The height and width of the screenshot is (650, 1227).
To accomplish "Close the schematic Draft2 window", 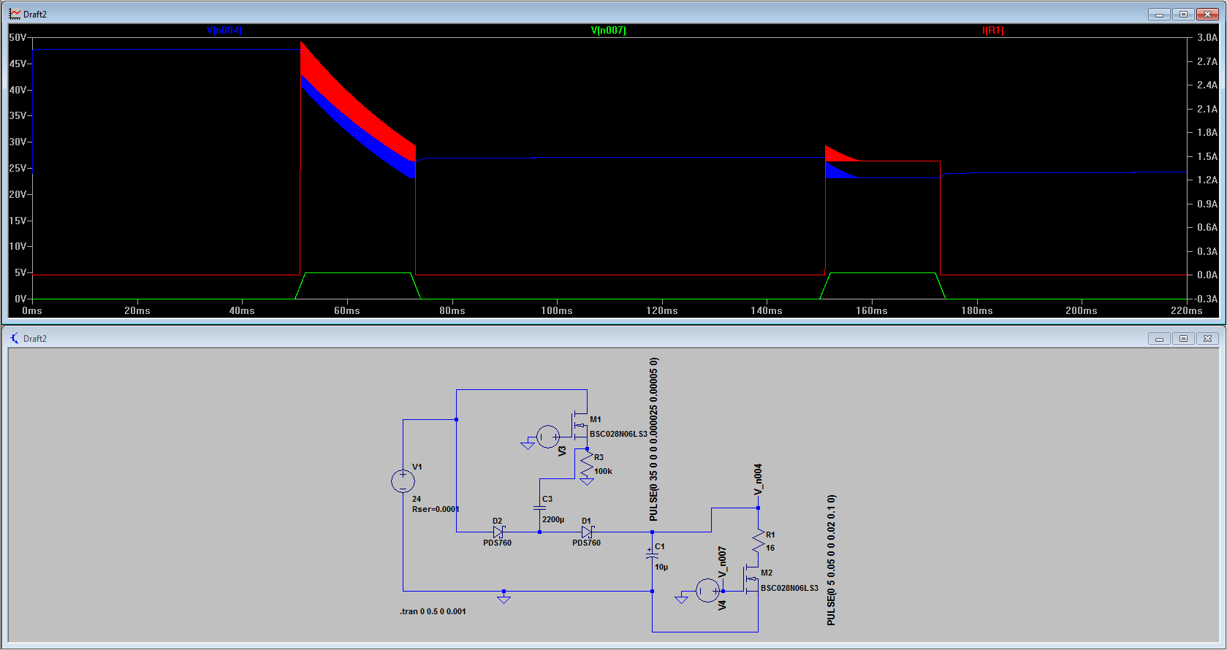I will pos(1207,338).
